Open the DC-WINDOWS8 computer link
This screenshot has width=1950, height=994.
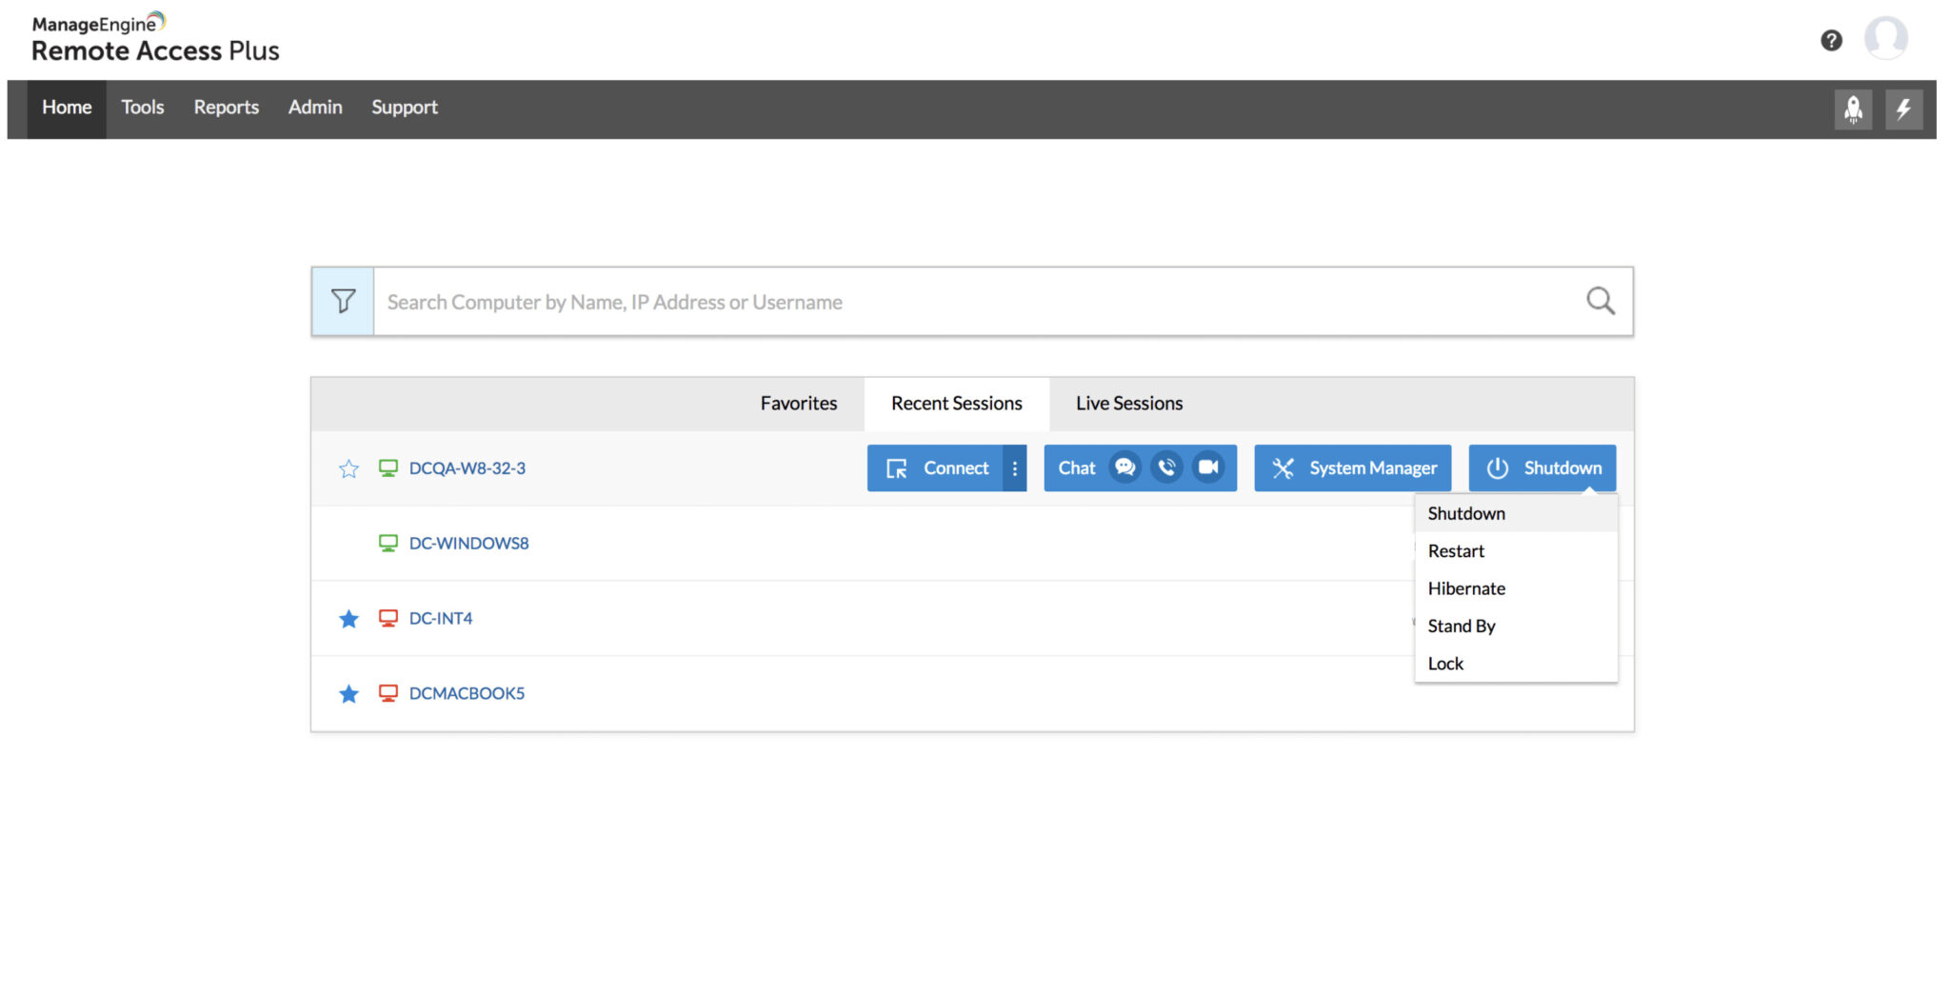(x=468, y=543)
